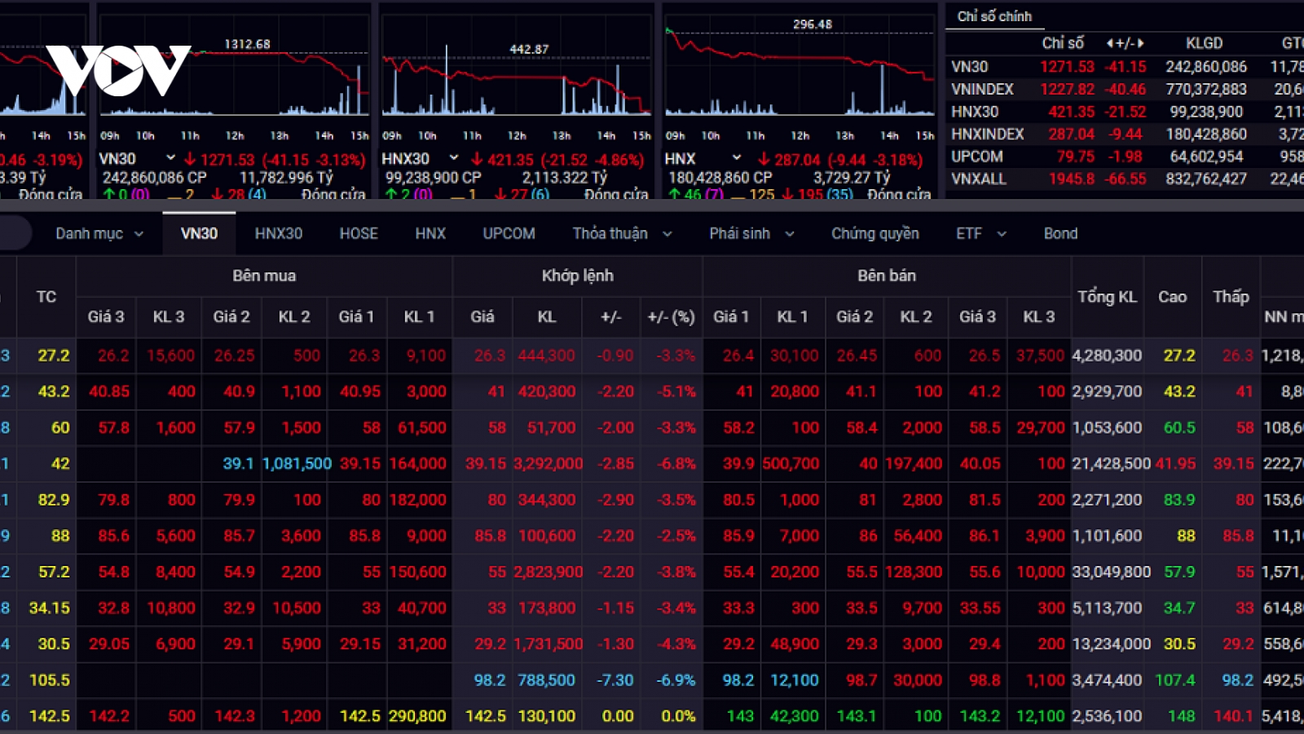
Task: Click bid volume 1,081,500 cell
Action: click(297, 463)
